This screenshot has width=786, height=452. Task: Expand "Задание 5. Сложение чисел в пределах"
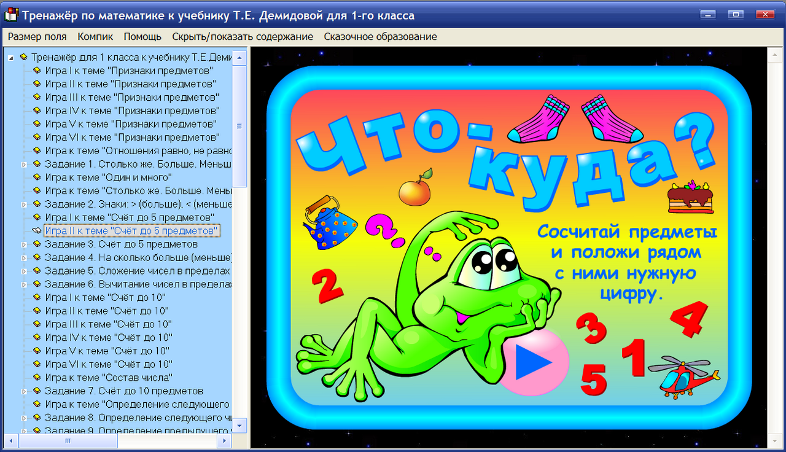24,271
